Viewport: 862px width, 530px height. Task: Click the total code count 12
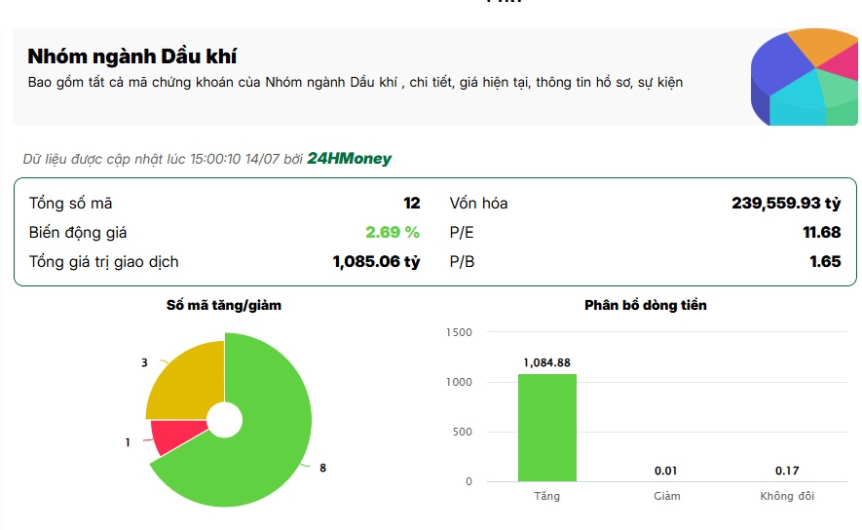pos(412,204)
